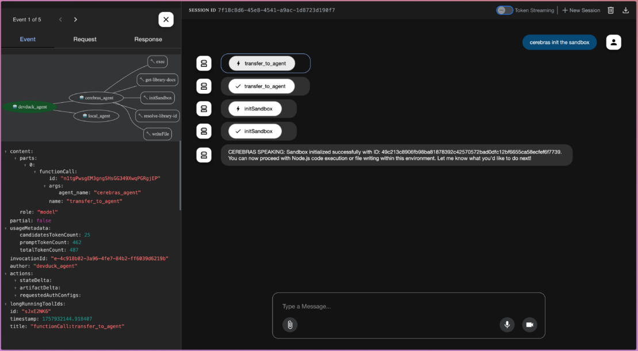The image size is (638, 351).
Task: Click the video camera icon in the message bar
Action: pyautogui.click(x=529, y=325)
